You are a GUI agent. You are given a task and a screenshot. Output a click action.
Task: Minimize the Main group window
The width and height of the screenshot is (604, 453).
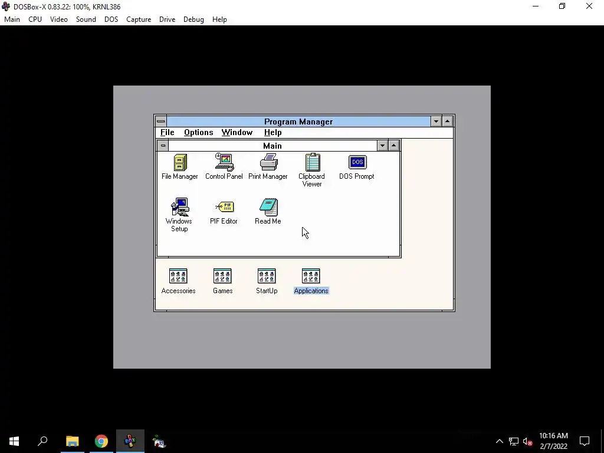point(382,146)
